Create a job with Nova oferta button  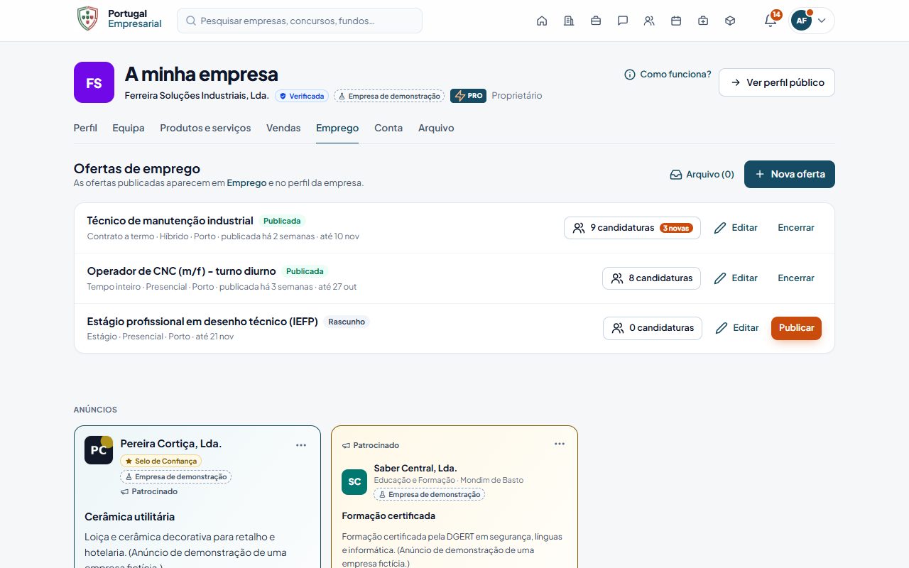(x=790, y=174)
